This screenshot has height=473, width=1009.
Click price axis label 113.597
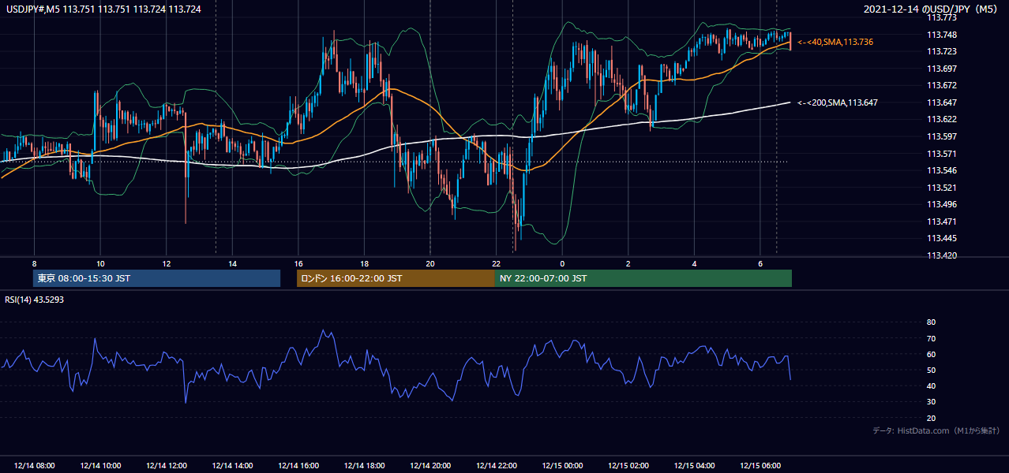pyautogui.click(x=941, y=136)
